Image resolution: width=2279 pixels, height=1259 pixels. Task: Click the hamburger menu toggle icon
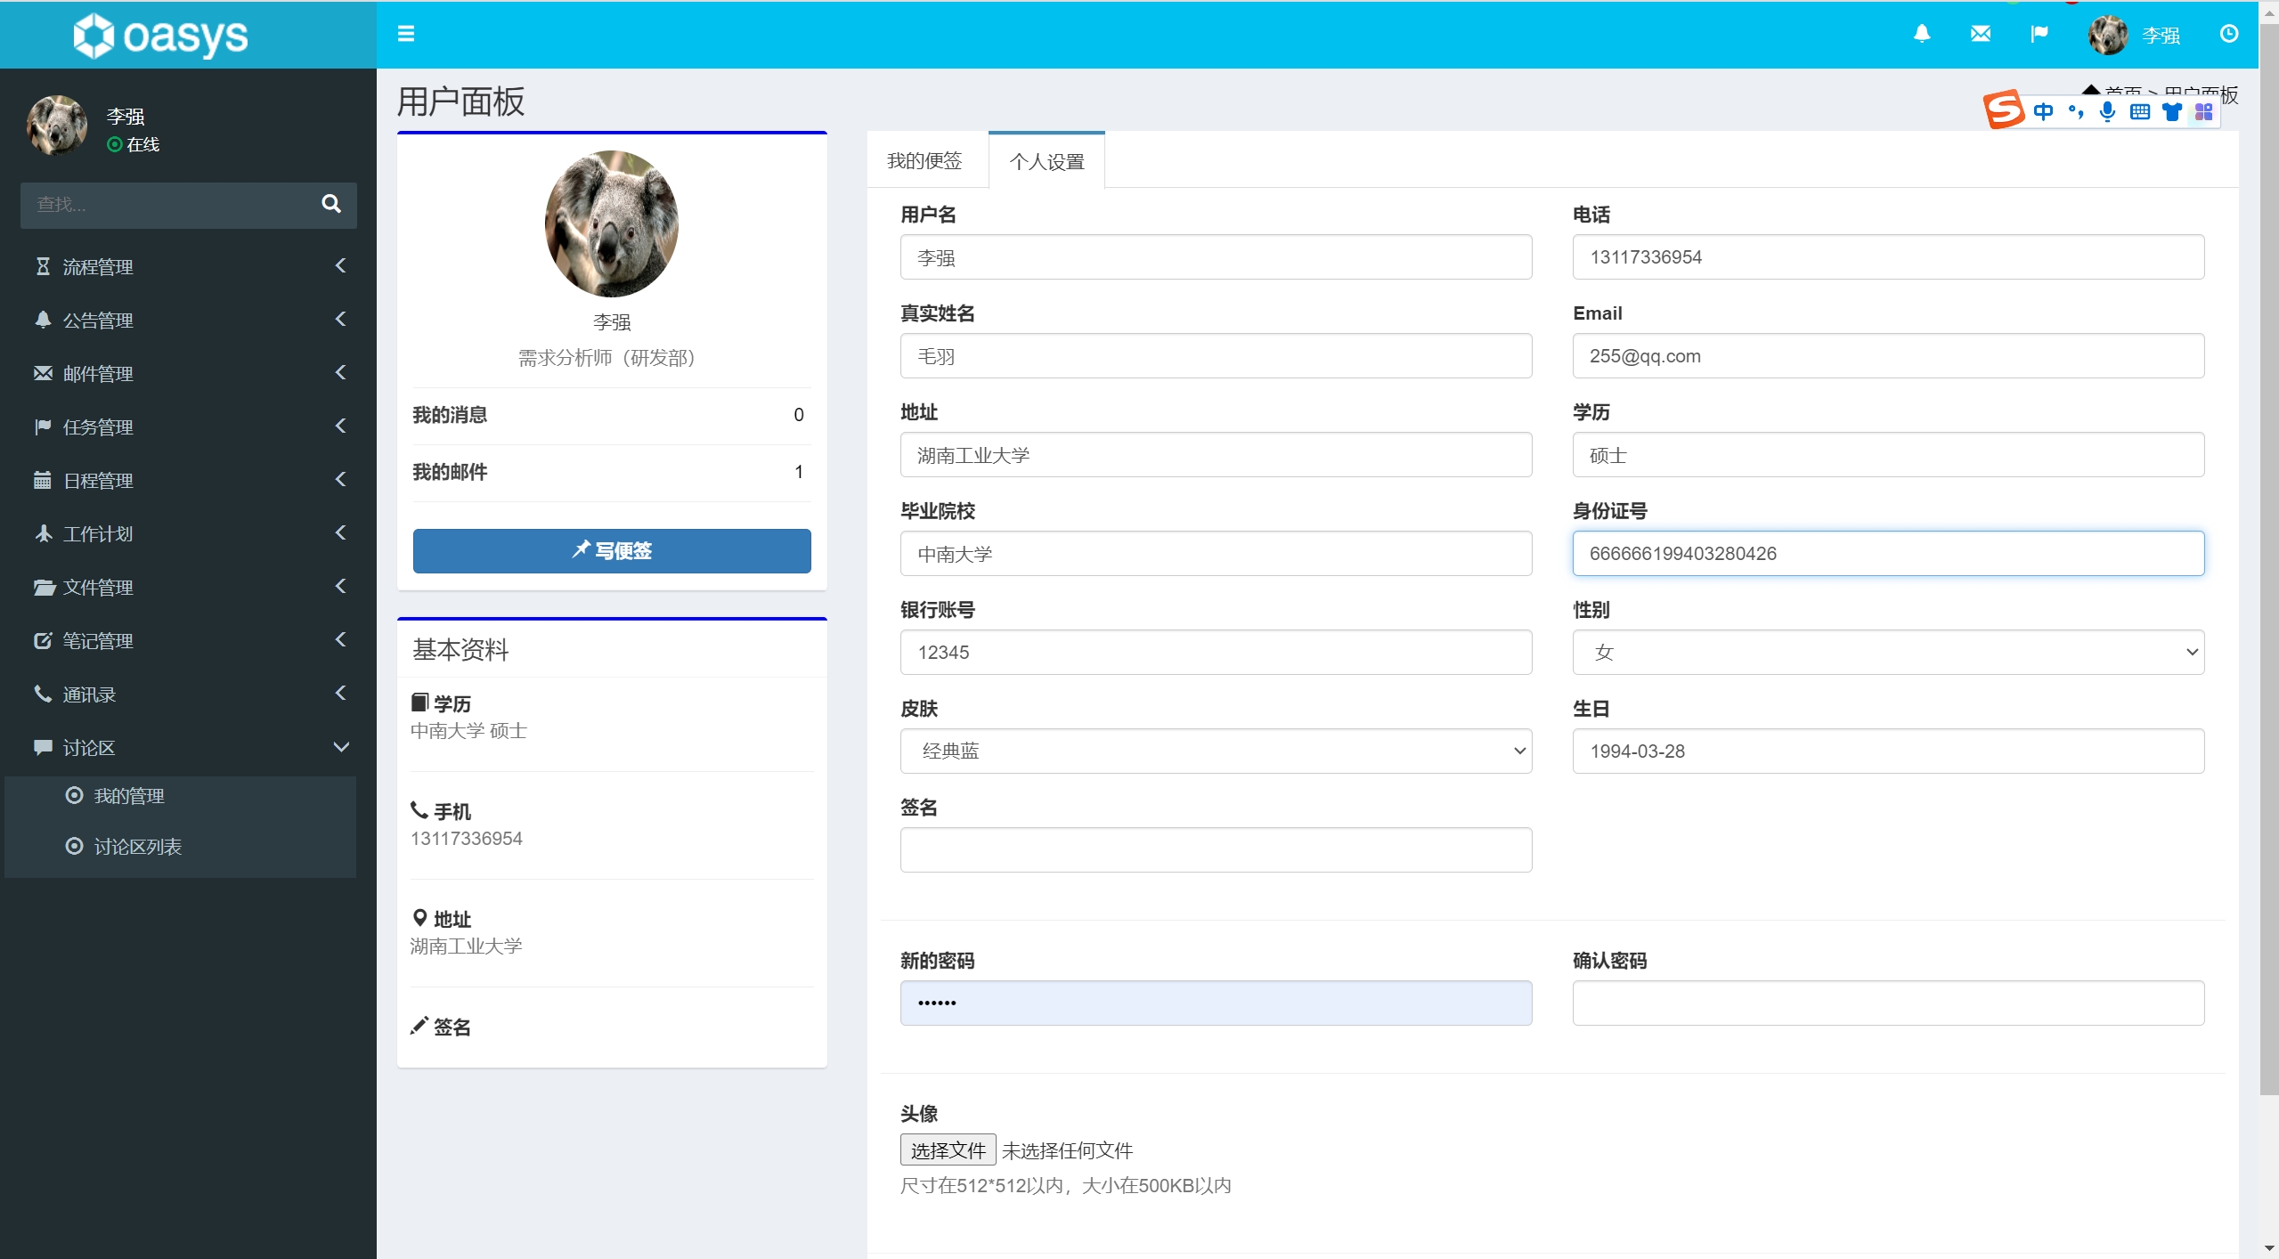405,34
